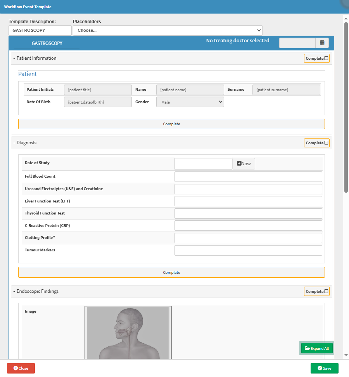
Task: Tick the Endoscopic Findings Complete checkbox
Action: point(326,291)
